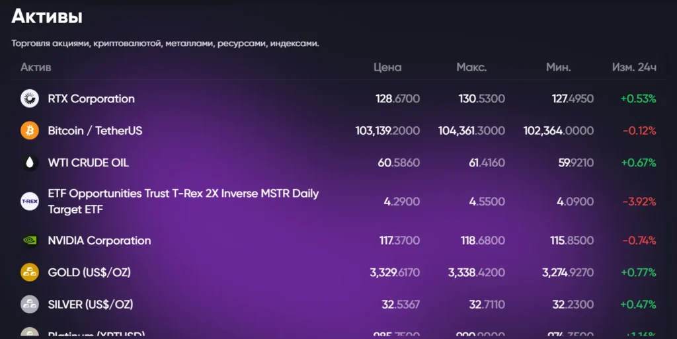This screenshot has height=339, width=677.
Task: Sort by the Макс. column header
Action: tap(471, 67)
